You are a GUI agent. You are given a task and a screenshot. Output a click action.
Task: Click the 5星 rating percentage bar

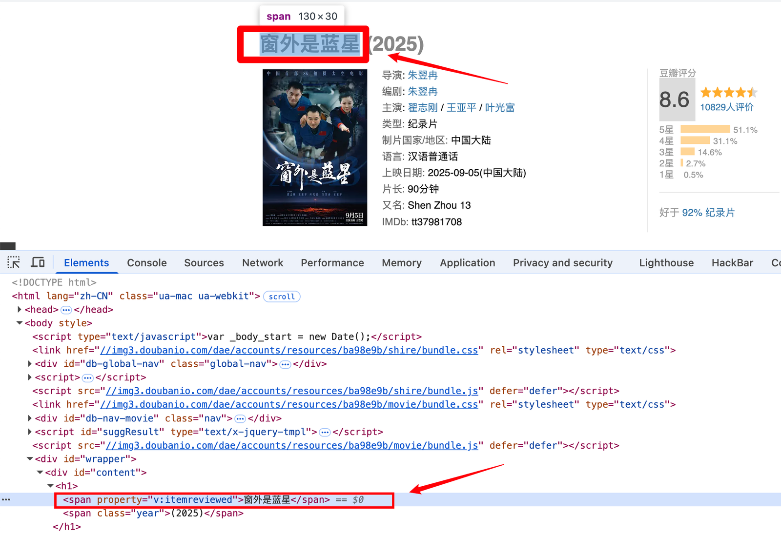pyautogui.click(x=705, y=129)
